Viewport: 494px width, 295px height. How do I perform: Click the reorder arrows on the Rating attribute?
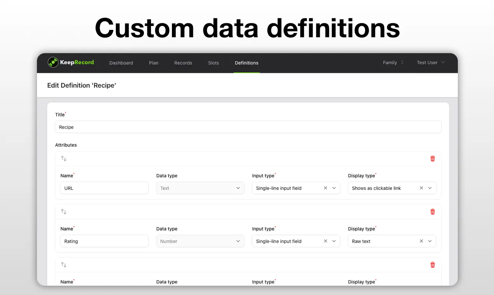tap(64, 212)
